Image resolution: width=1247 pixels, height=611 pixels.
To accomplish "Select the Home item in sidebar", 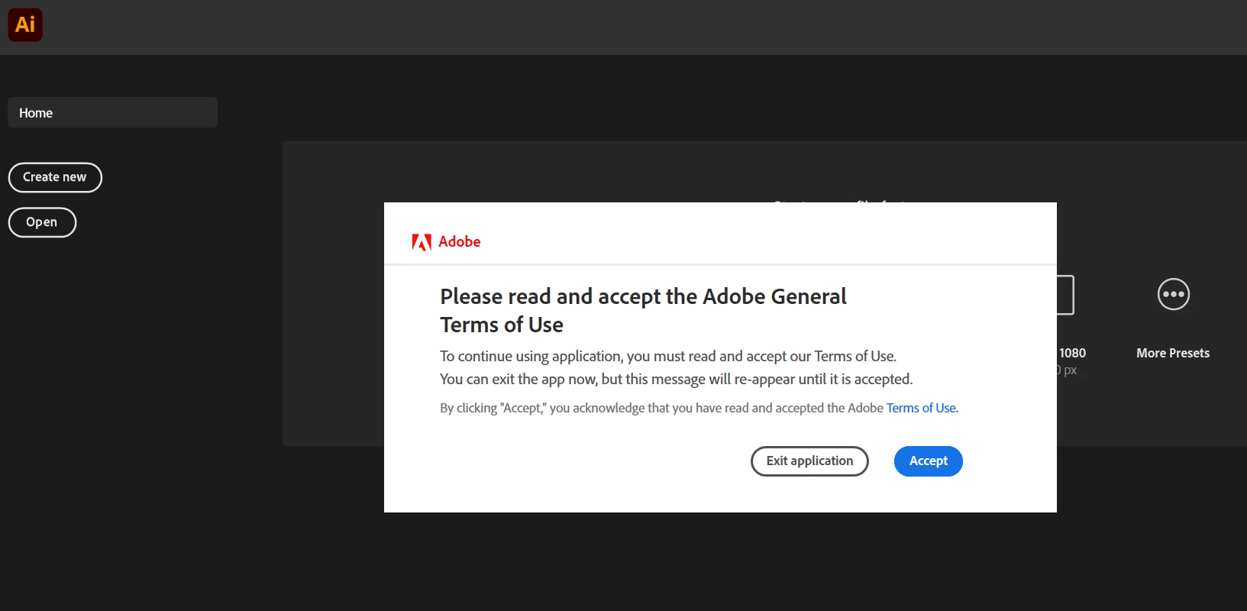I will pos(112,112).
